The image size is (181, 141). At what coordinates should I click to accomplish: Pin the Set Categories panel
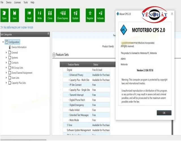(48, 34)
